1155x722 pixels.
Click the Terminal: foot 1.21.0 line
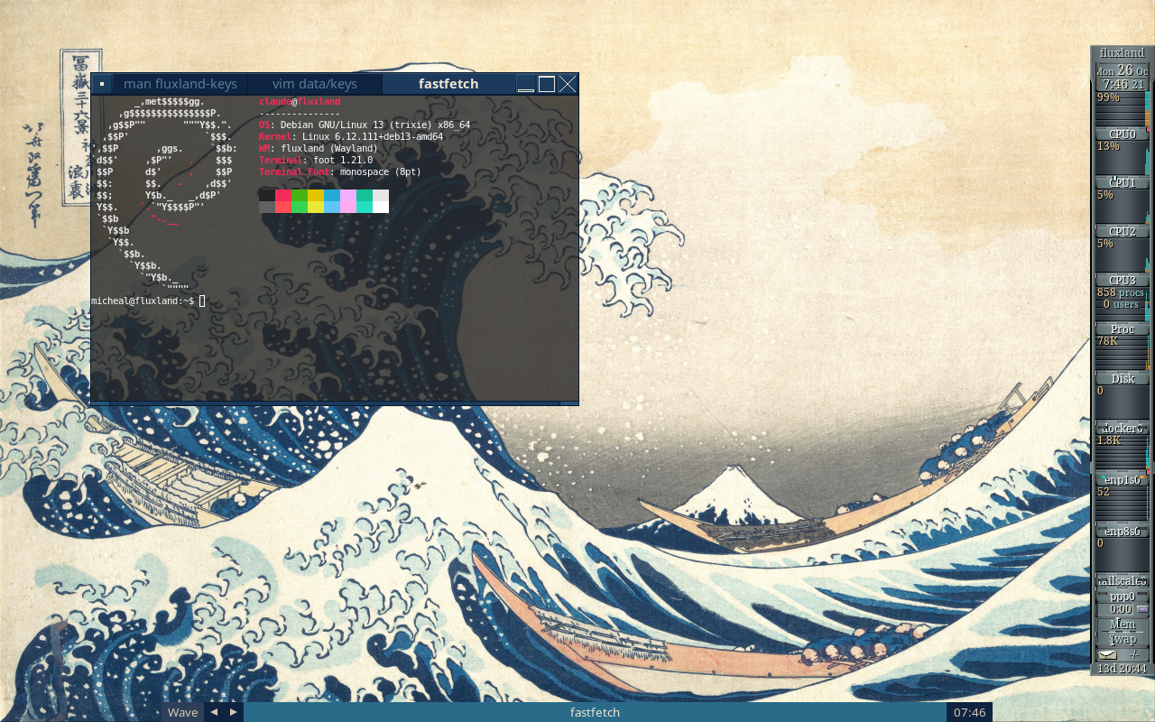coord(316,160)
